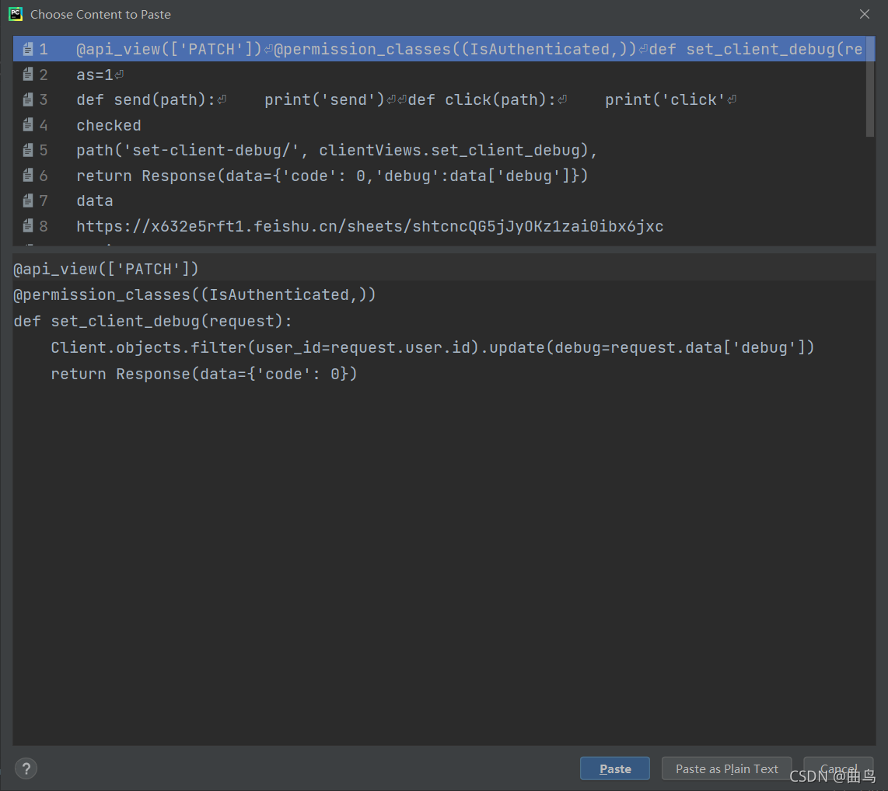Click the clipboard icon beside entry 4
Viewport: 888px width, 791px height.
pos(28,125)
